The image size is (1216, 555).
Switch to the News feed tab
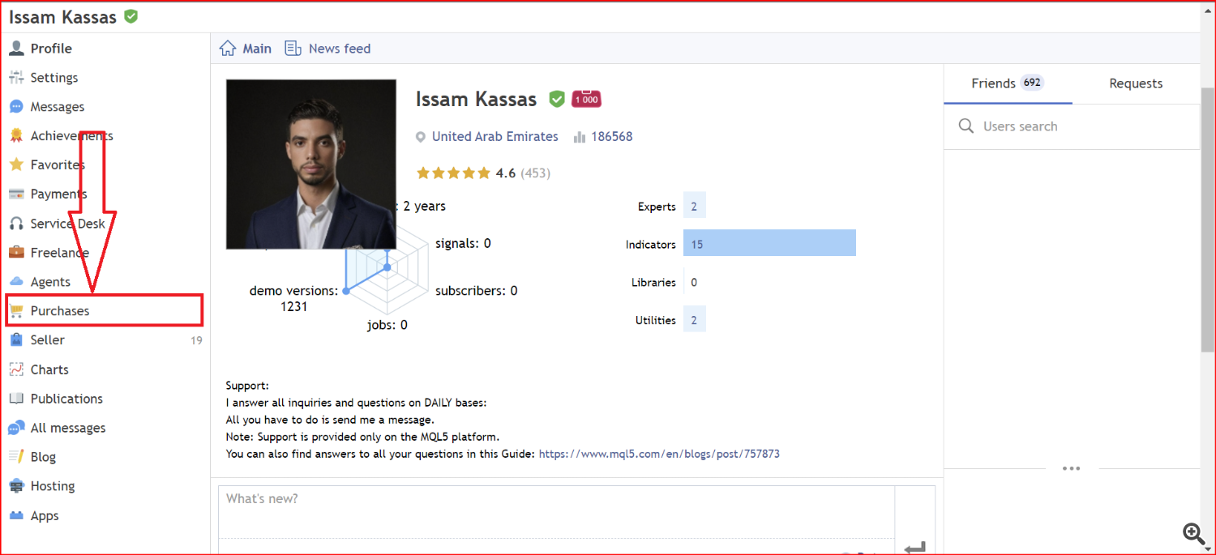[x=328, y=49]
